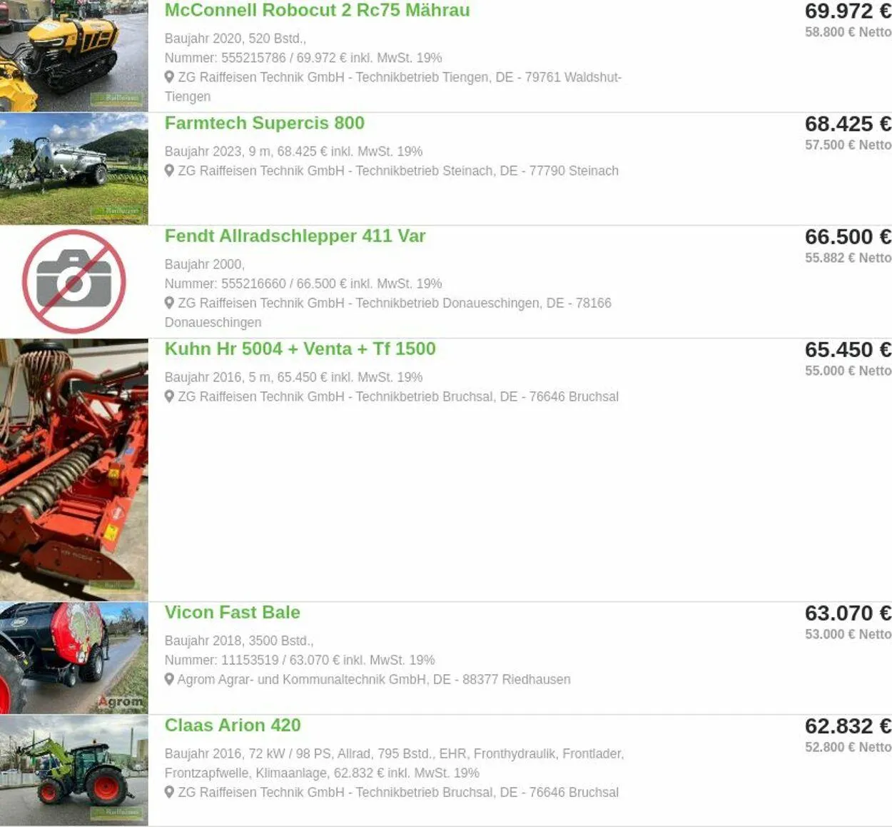
Task: Click the no-photo camera placeholder icon
Action: coord(74,281)
